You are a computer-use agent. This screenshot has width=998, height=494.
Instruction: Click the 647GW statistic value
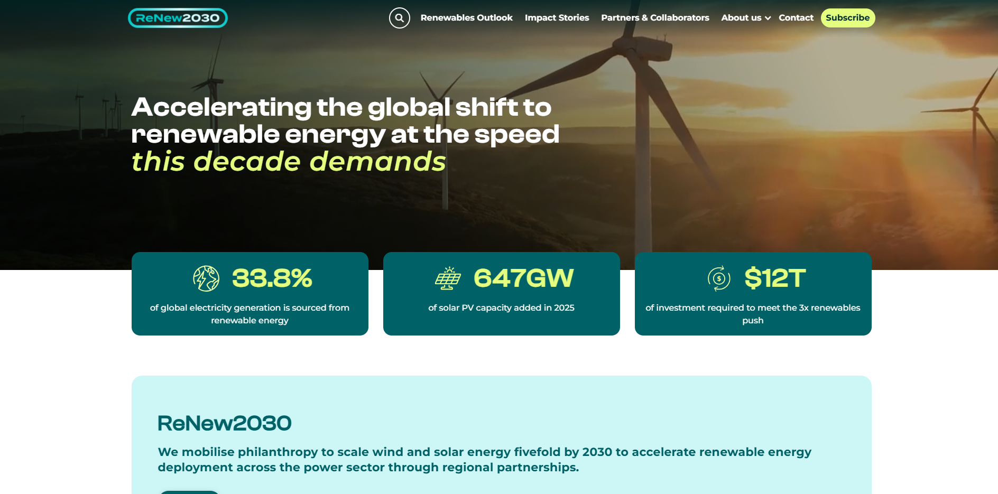point(524,278)
